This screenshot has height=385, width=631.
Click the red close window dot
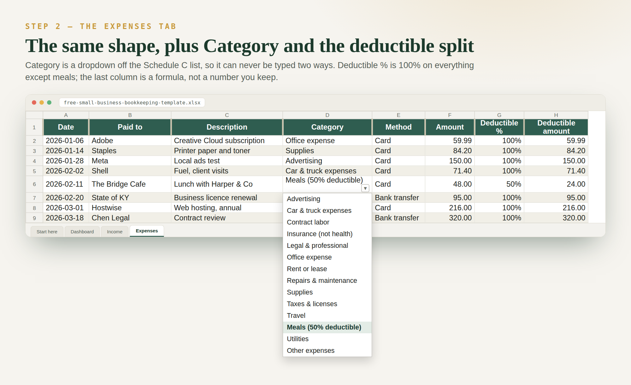click(x=34, y=102)
